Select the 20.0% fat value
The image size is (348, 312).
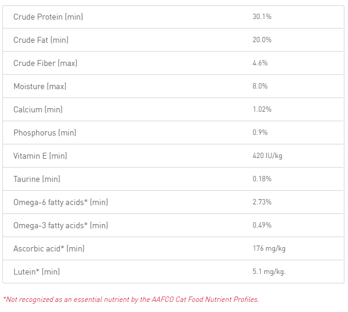point(262,40)
